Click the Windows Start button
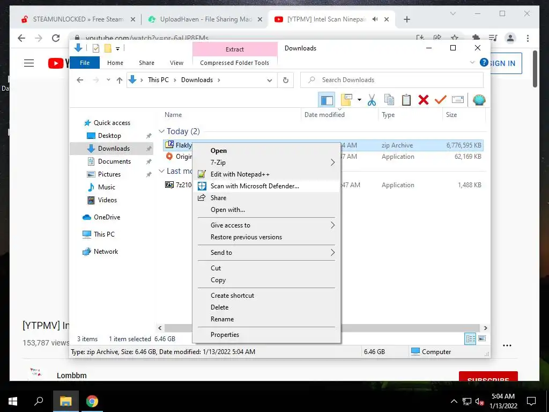Screen dimensions: 549x412 coord(13,401)
